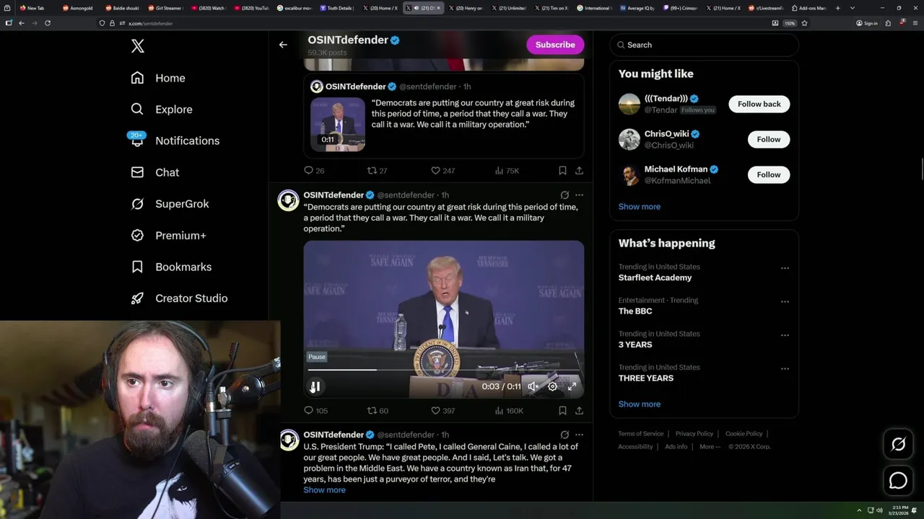Screen dimensions: 924x519
Task: Open Starfleet Academy trending topic
Action: point(655,278)
